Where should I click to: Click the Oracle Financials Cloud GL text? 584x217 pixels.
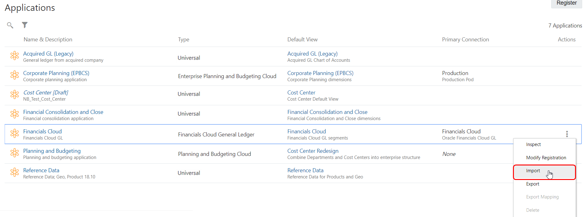tap(469, 138)
